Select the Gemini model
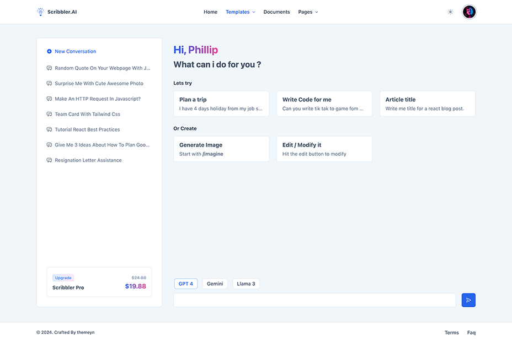This screenshot has width=512, height=342. click(215, 284)
